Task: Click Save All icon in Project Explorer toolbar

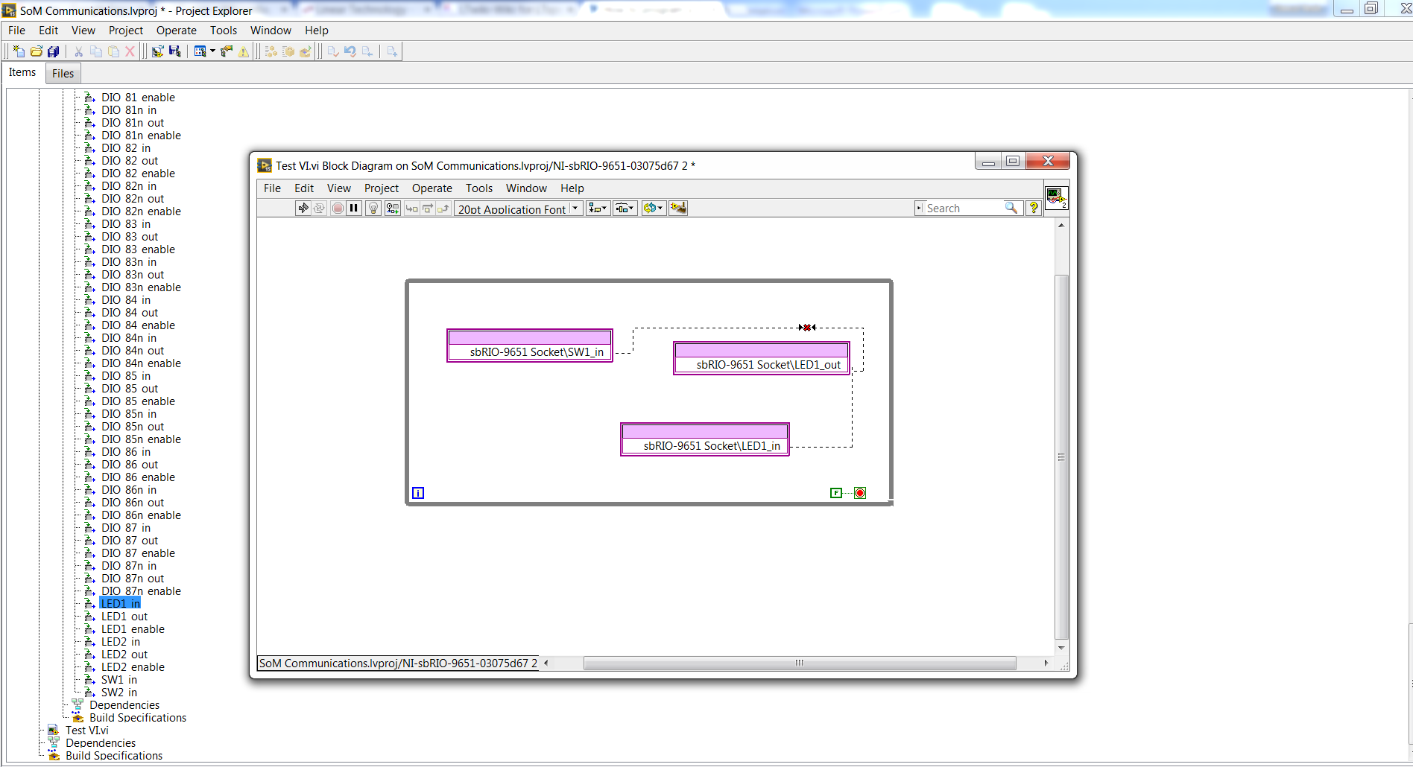Action: pyautogui.click(x=53, y=51)
